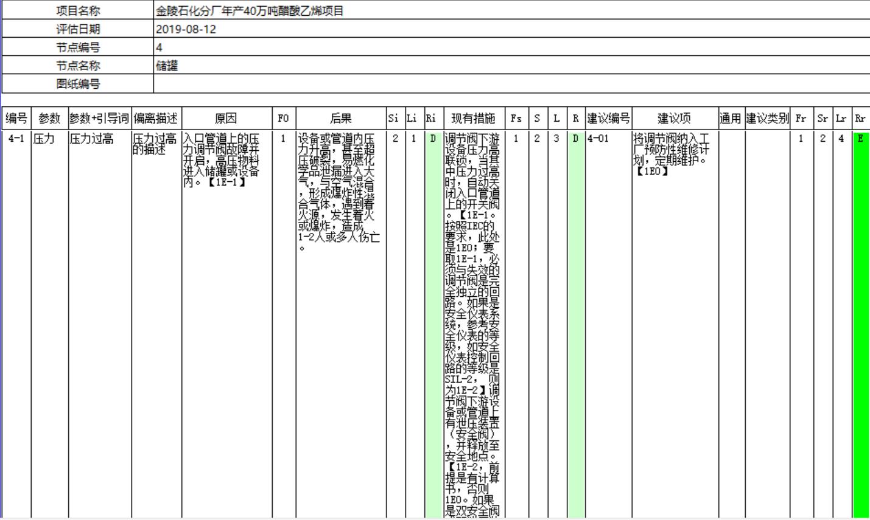Click the 偏离描述 column header

[x=156, y=119]
